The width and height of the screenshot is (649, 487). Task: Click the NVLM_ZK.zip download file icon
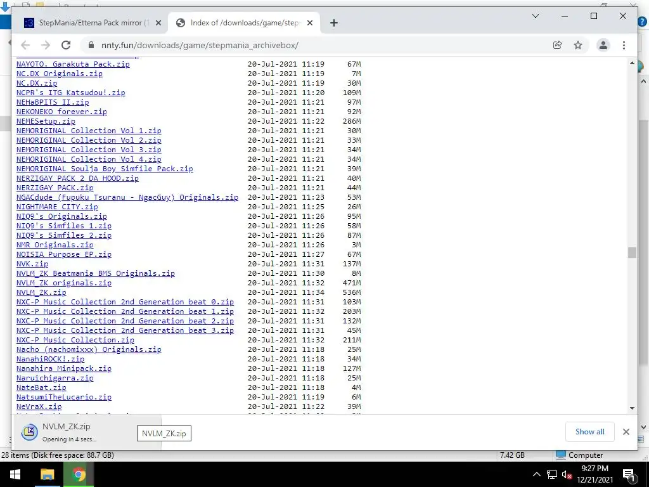(29, 432)
